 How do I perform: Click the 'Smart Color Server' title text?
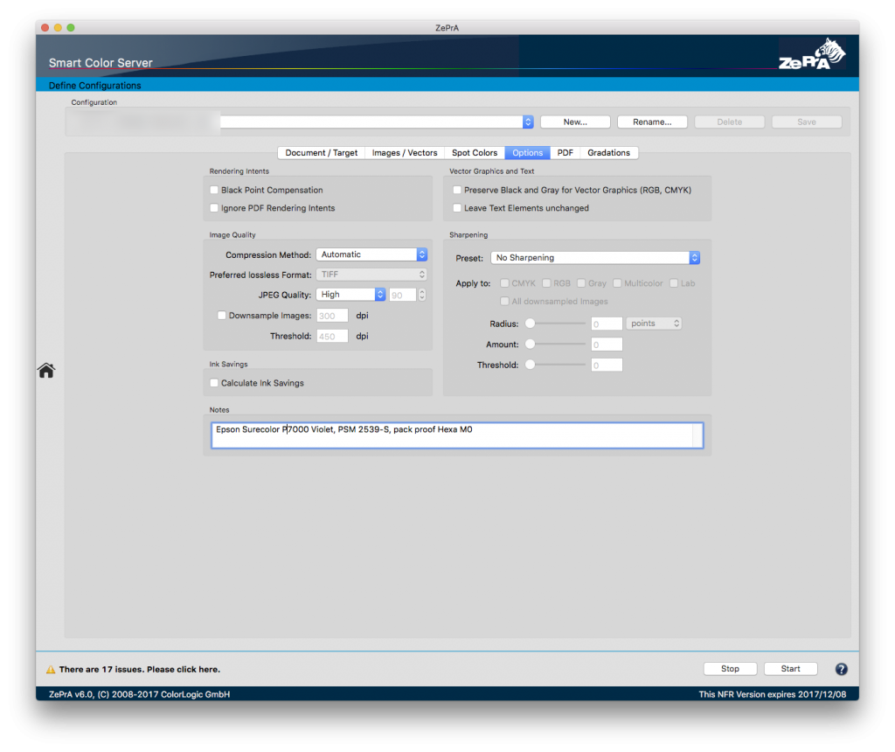point(101,63)
